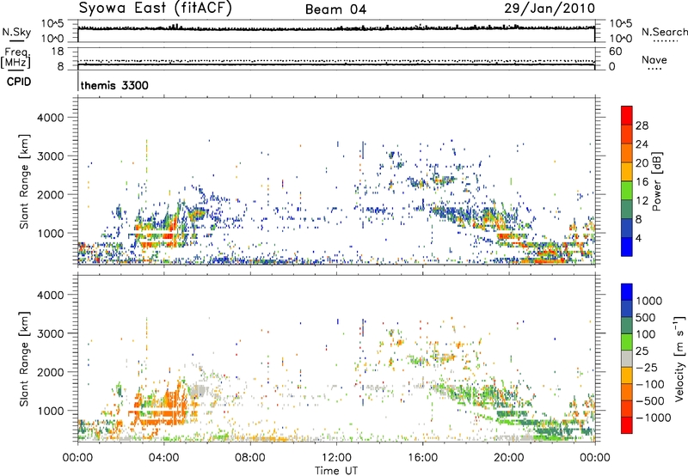This screenshot has height=476, width=688.
Task: Click the "Slant Range [km]" label of power panel
Action: tap(25, 181)
